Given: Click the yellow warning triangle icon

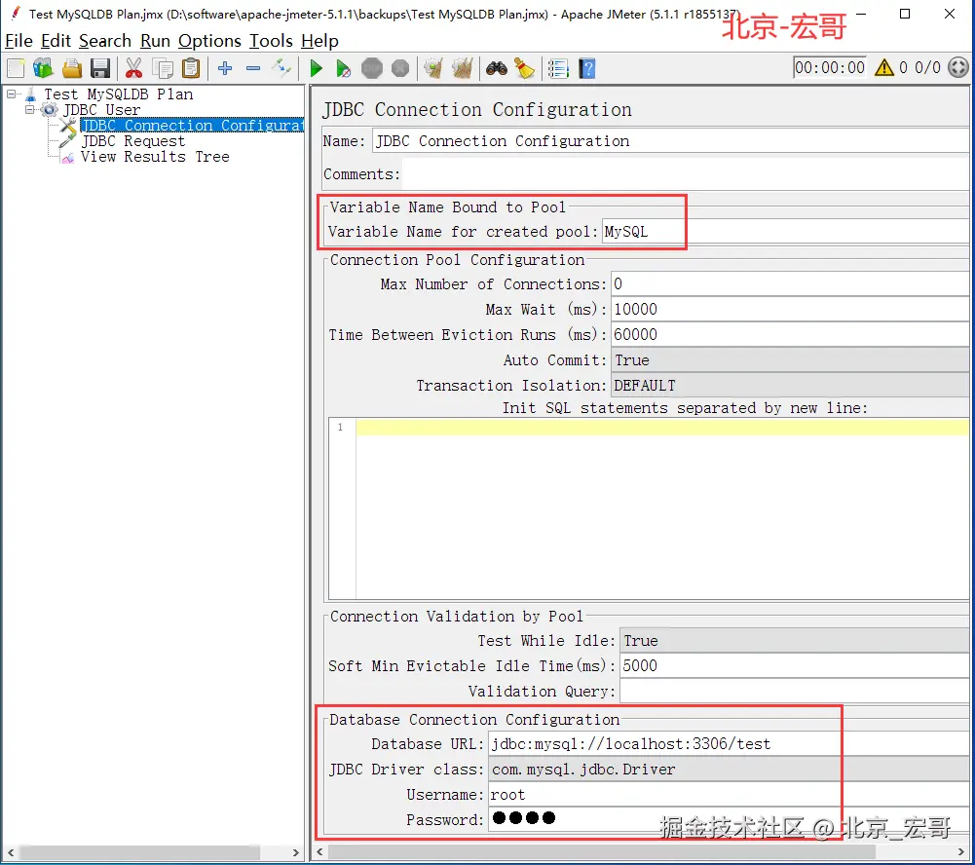Looking at the screenshot, I should click(884, 67).
